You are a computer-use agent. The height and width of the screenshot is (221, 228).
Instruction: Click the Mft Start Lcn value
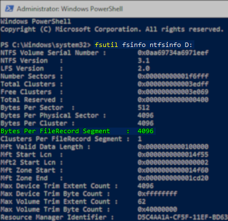click(x=173, y=154)
